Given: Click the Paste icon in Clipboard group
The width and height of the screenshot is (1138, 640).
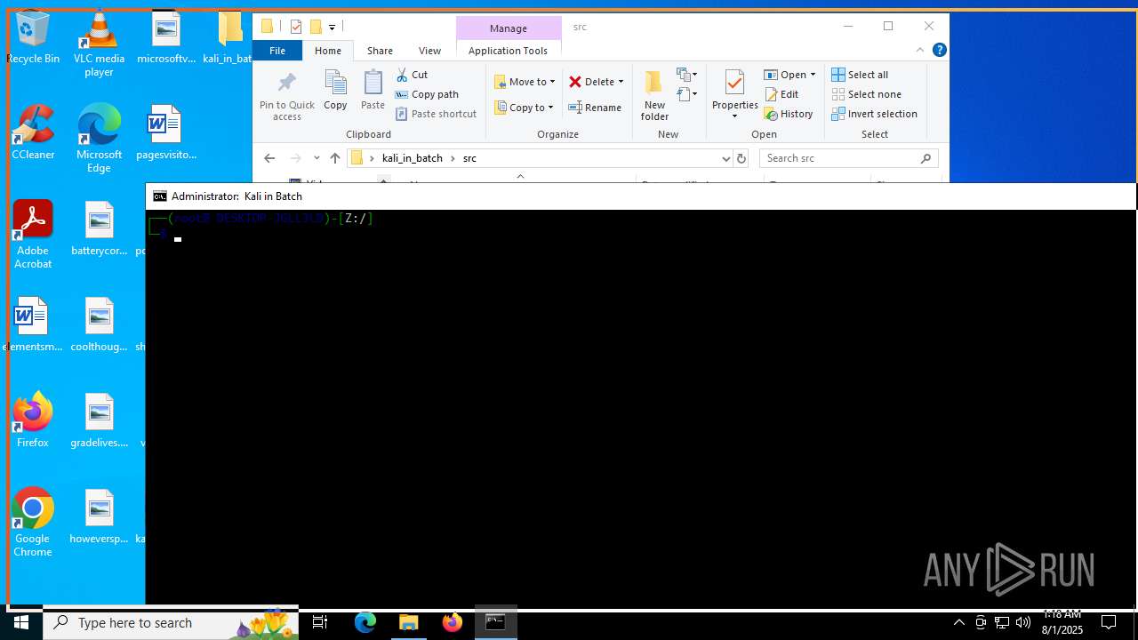Looking at the screenshot, I should point(373,84).
